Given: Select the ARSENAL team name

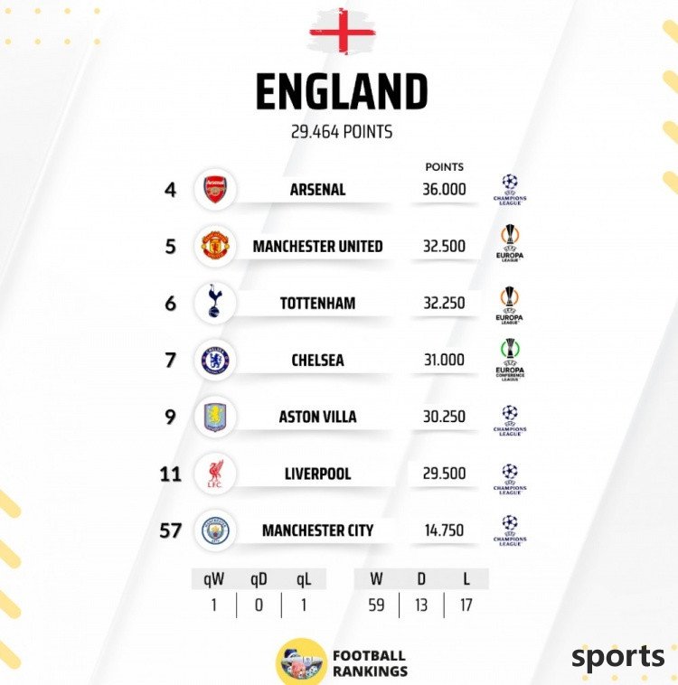Looking at the screenshot, I should click(317, 190).
